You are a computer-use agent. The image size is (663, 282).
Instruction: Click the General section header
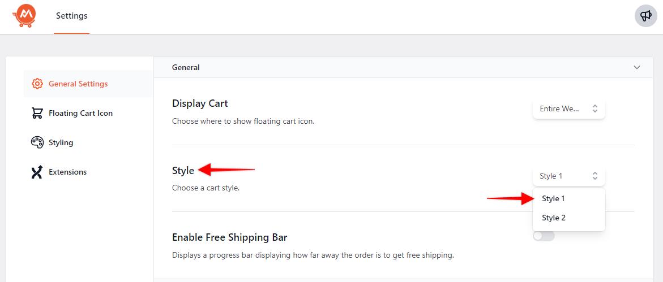186,67
